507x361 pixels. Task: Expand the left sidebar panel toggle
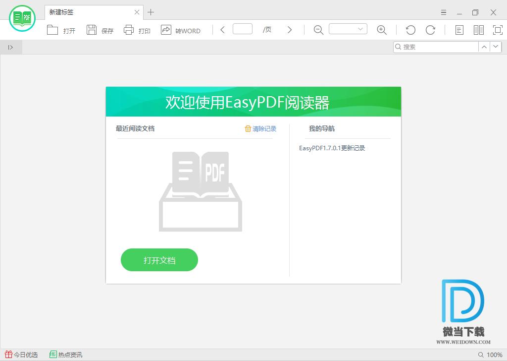point(11,47)
